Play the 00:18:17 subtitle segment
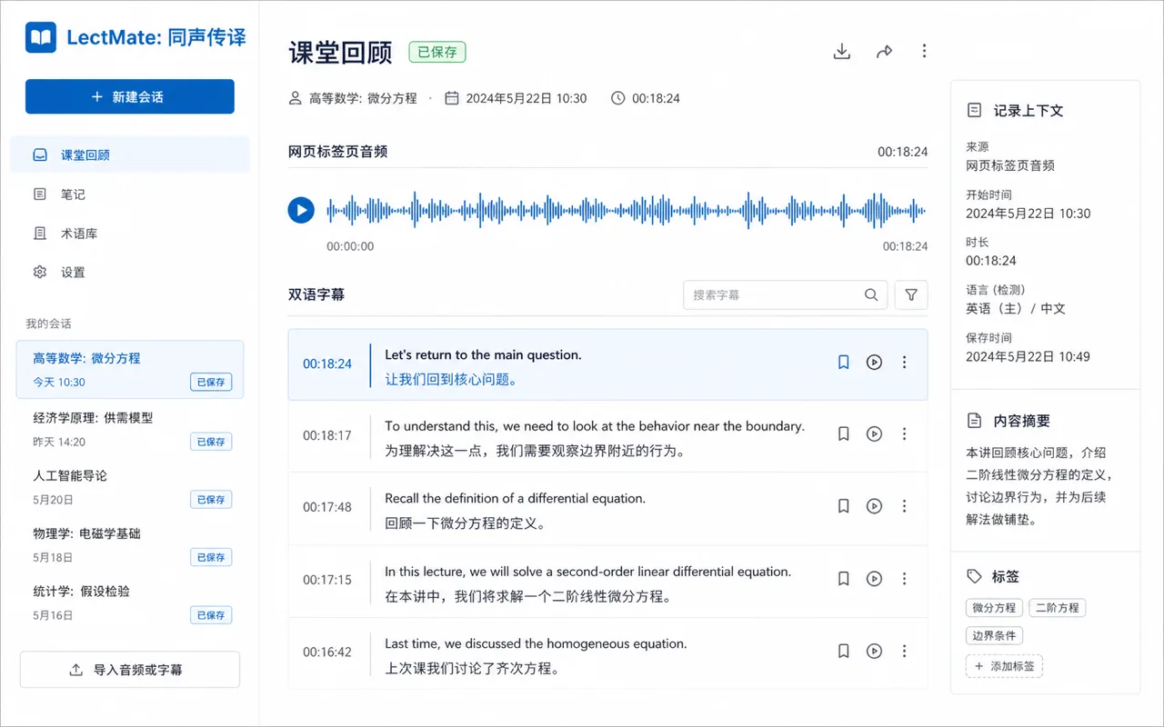This screenshot has height=727, width=1164. tap(874, 434)
